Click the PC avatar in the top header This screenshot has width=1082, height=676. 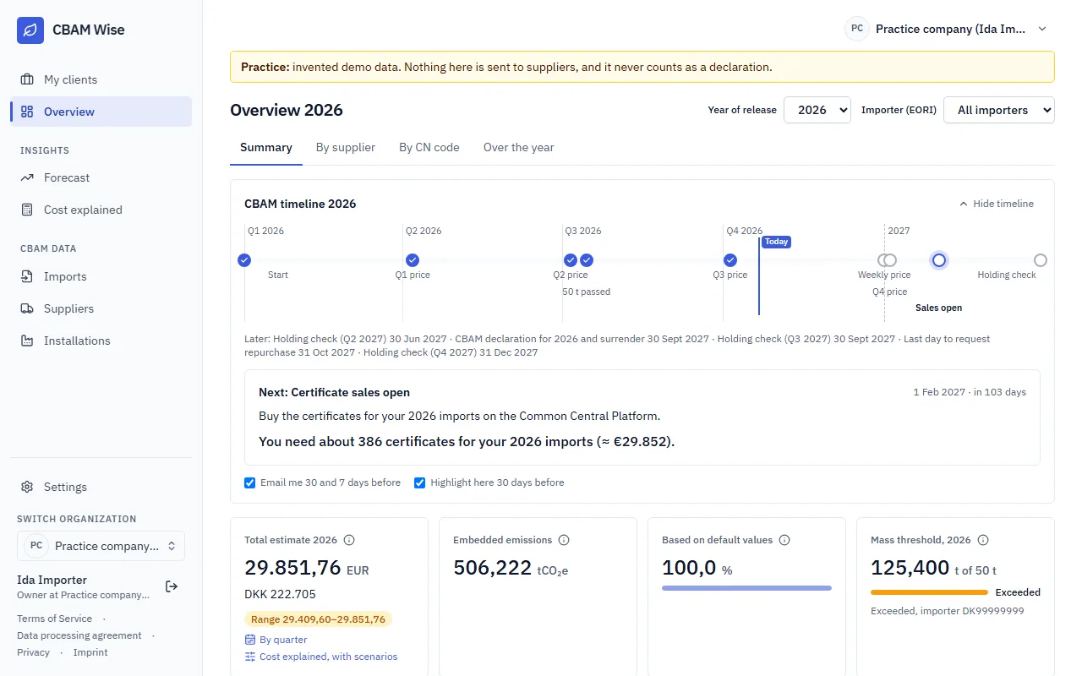[x=857, y=29]
